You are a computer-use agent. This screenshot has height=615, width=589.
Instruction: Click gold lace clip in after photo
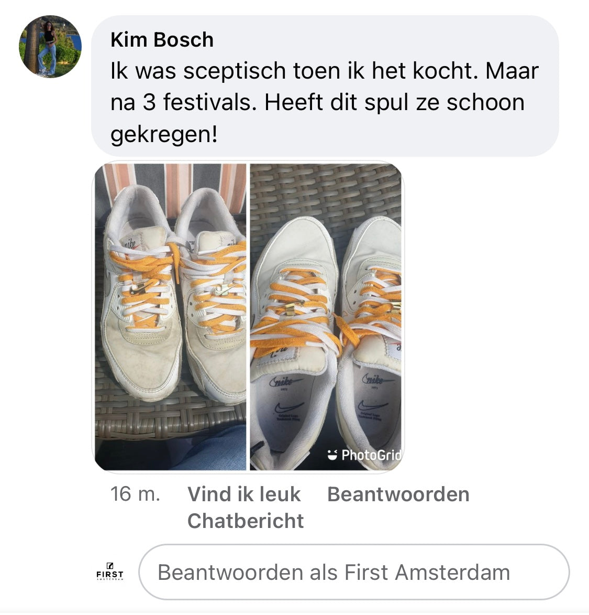tap(292, 307)
